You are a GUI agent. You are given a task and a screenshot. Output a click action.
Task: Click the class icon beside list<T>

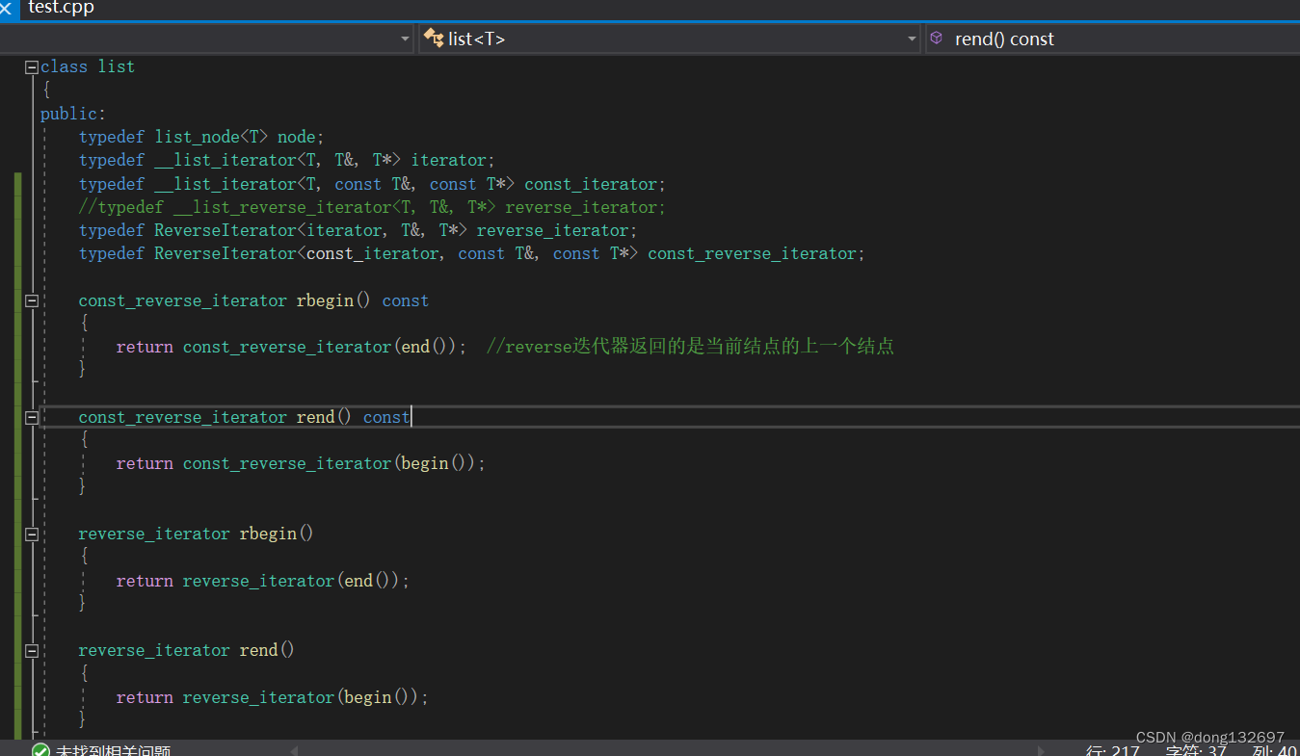tap(434, 39)
